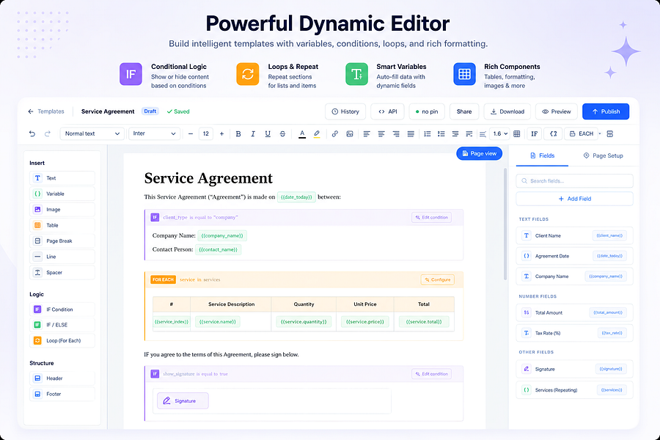
Task: Click Add Field button
Action: point(574,199)
